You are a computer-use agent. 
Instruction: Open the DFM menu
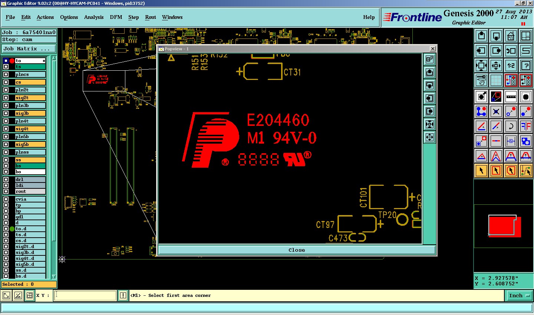(x=116, y=17)
